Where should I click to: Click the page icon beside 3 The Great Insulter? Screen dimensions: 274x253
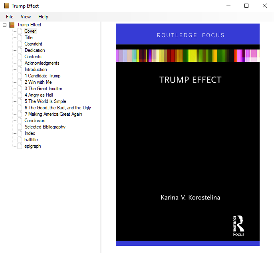point(20,89)
